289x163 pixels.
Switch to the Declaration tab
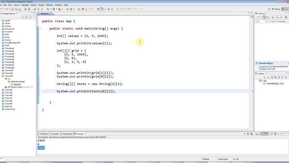pos(66,134)
